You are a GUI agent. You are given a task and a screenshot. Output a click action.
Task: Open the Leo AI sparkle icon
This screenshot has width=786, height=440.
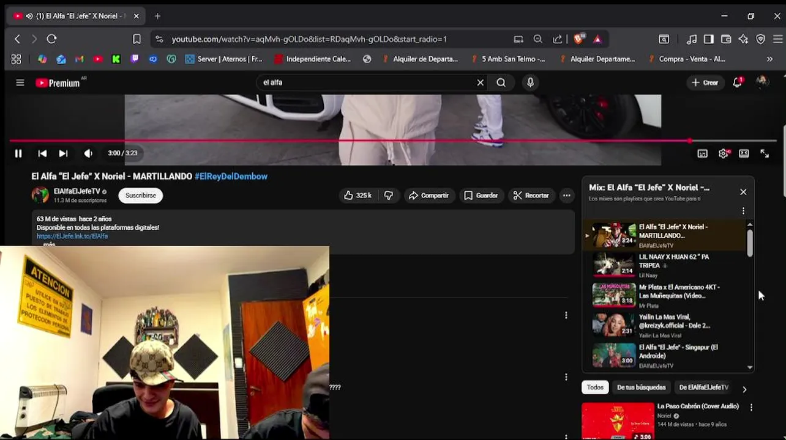pyautogui.click(x=743, y=39)
